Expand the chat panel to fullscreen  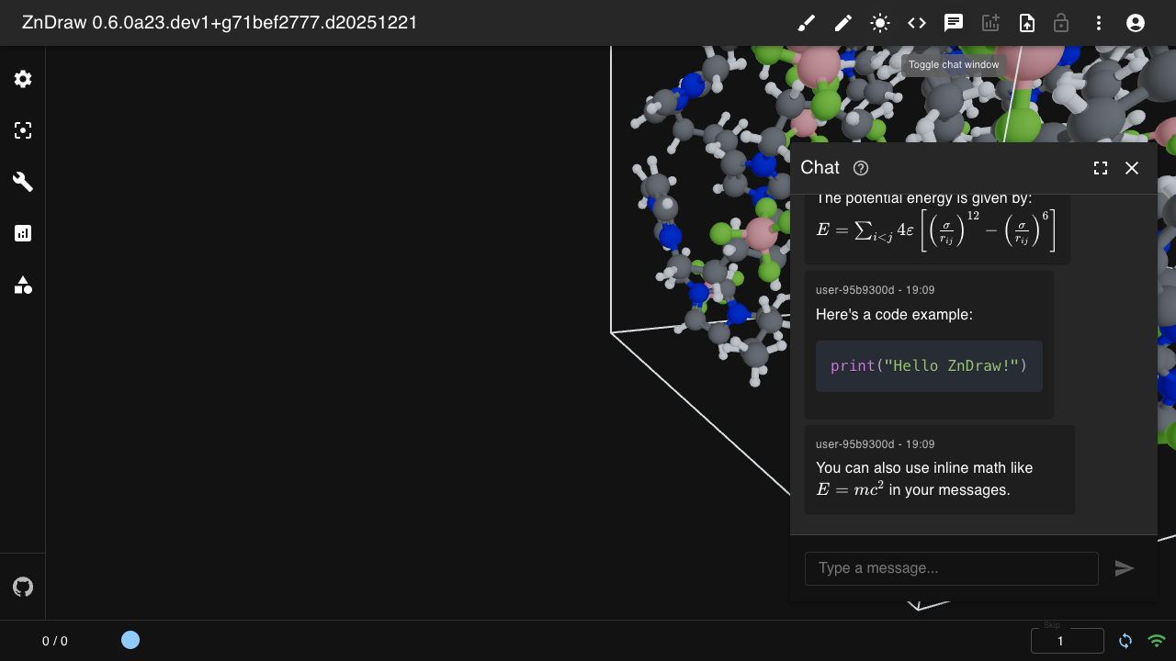(x=1101, y=168)
